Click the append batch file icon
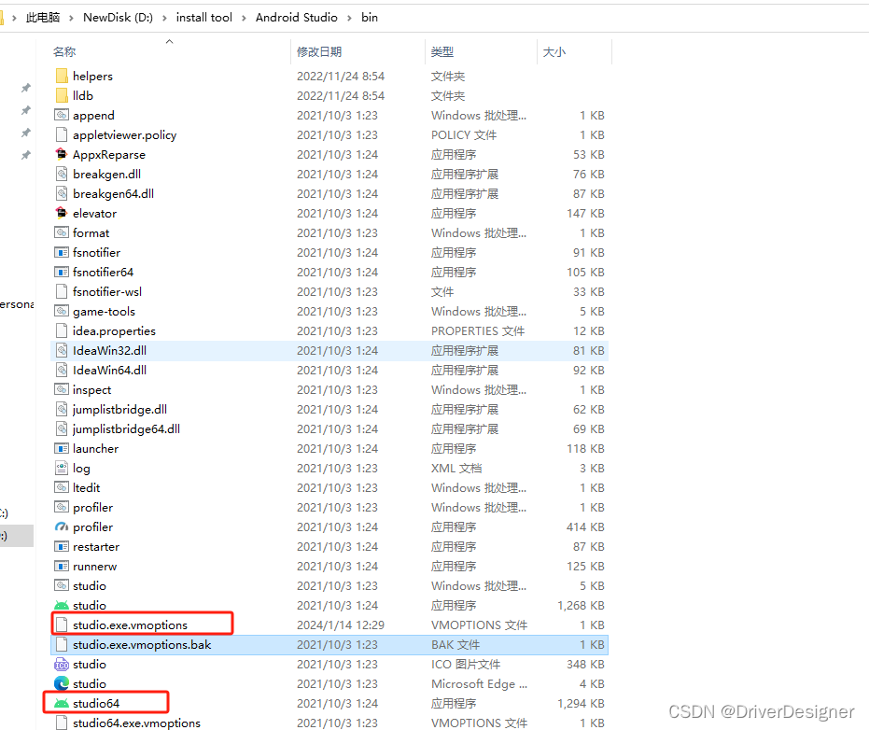The image size is (869, 730). pos(62,116)
